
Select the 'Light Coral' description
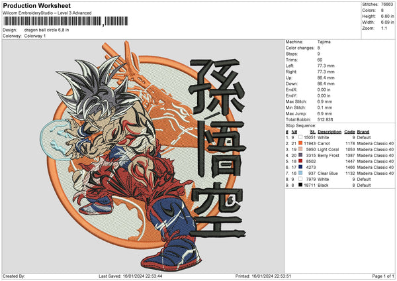[328, 149]
